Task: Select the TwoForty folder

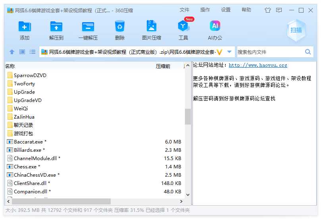Action: pyautogui.click(x=21, y=83)
